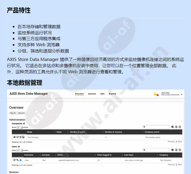
Task: Go to Previous page of Users
Action: coord(171,164)
